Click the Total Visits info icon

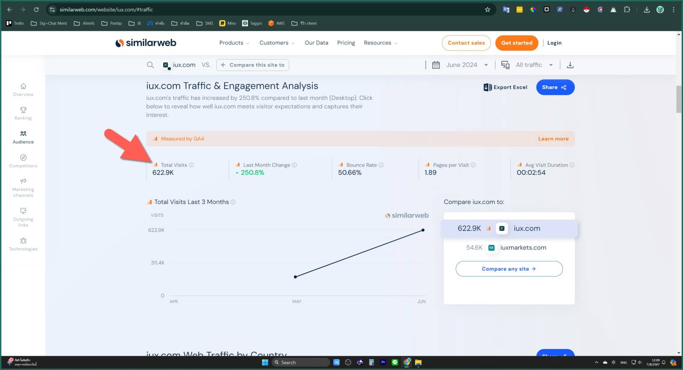click(x=191, y=165)
